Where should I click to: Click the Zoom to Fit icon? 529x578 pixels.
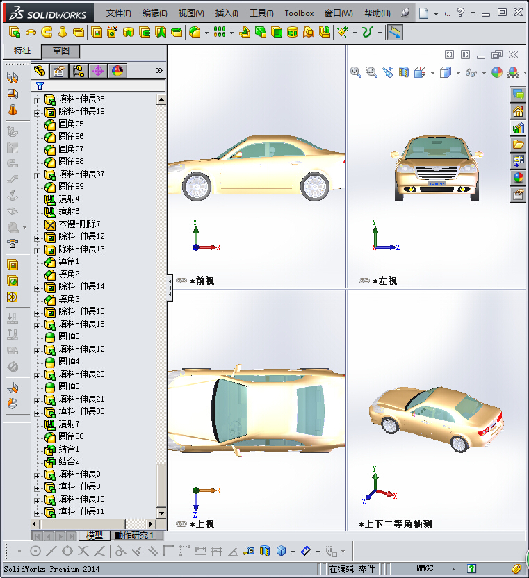[356, 72]
